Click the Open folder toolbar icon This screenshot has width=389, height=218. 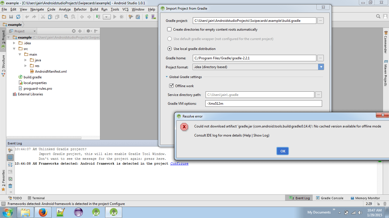click(x=4, y=17)
